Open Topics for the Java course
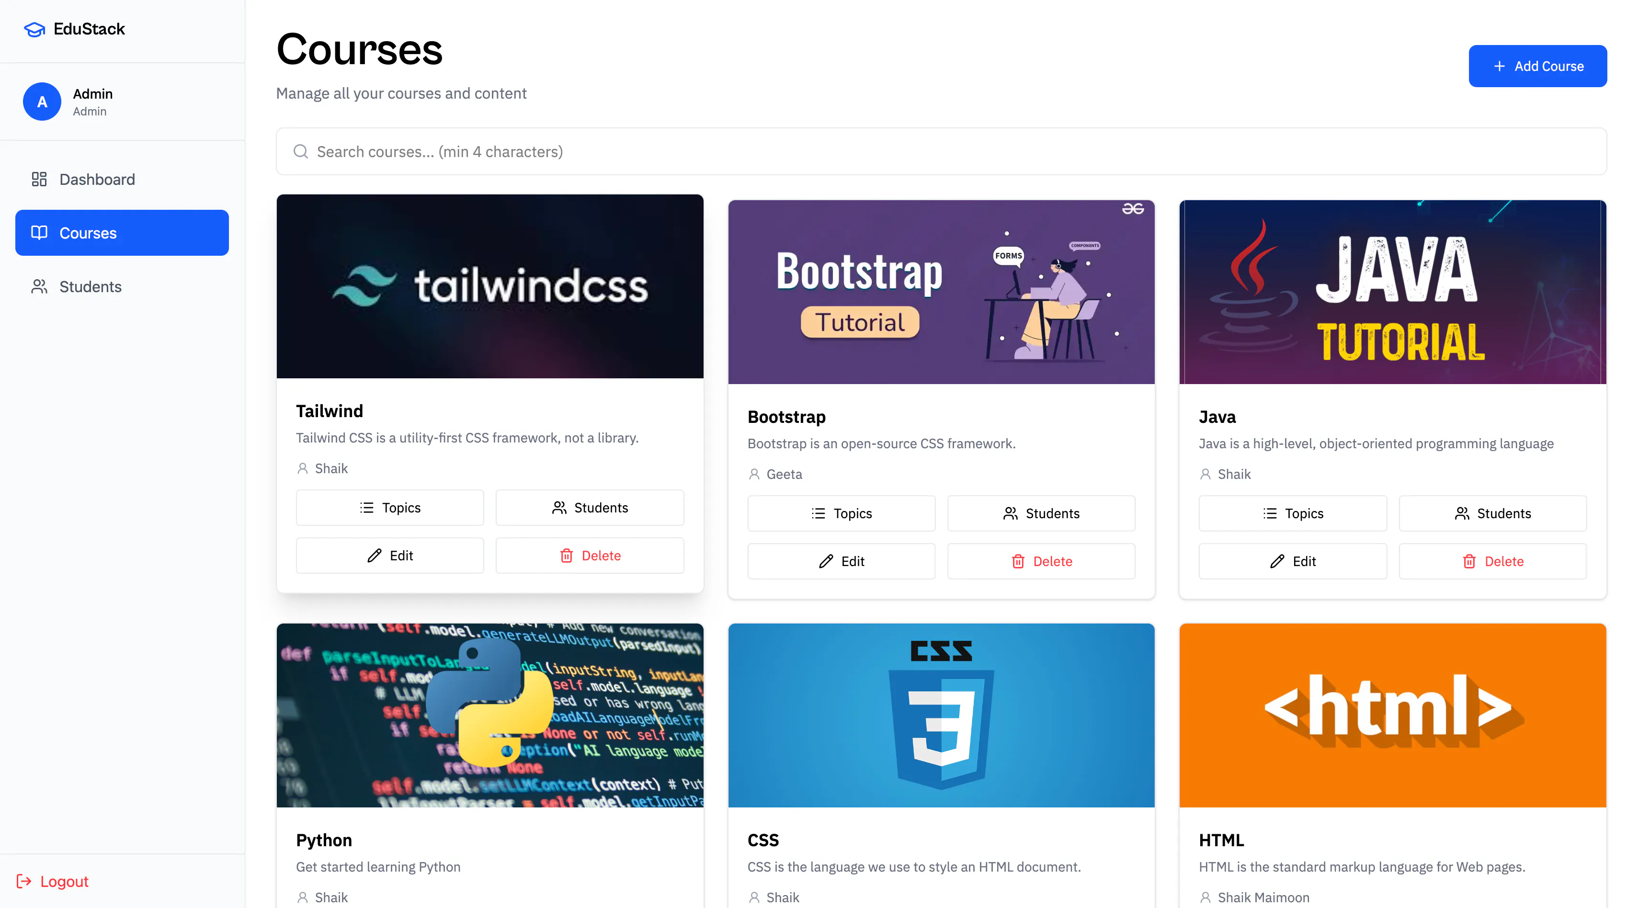This screenshot has height=908, width=1638. 1293,513
